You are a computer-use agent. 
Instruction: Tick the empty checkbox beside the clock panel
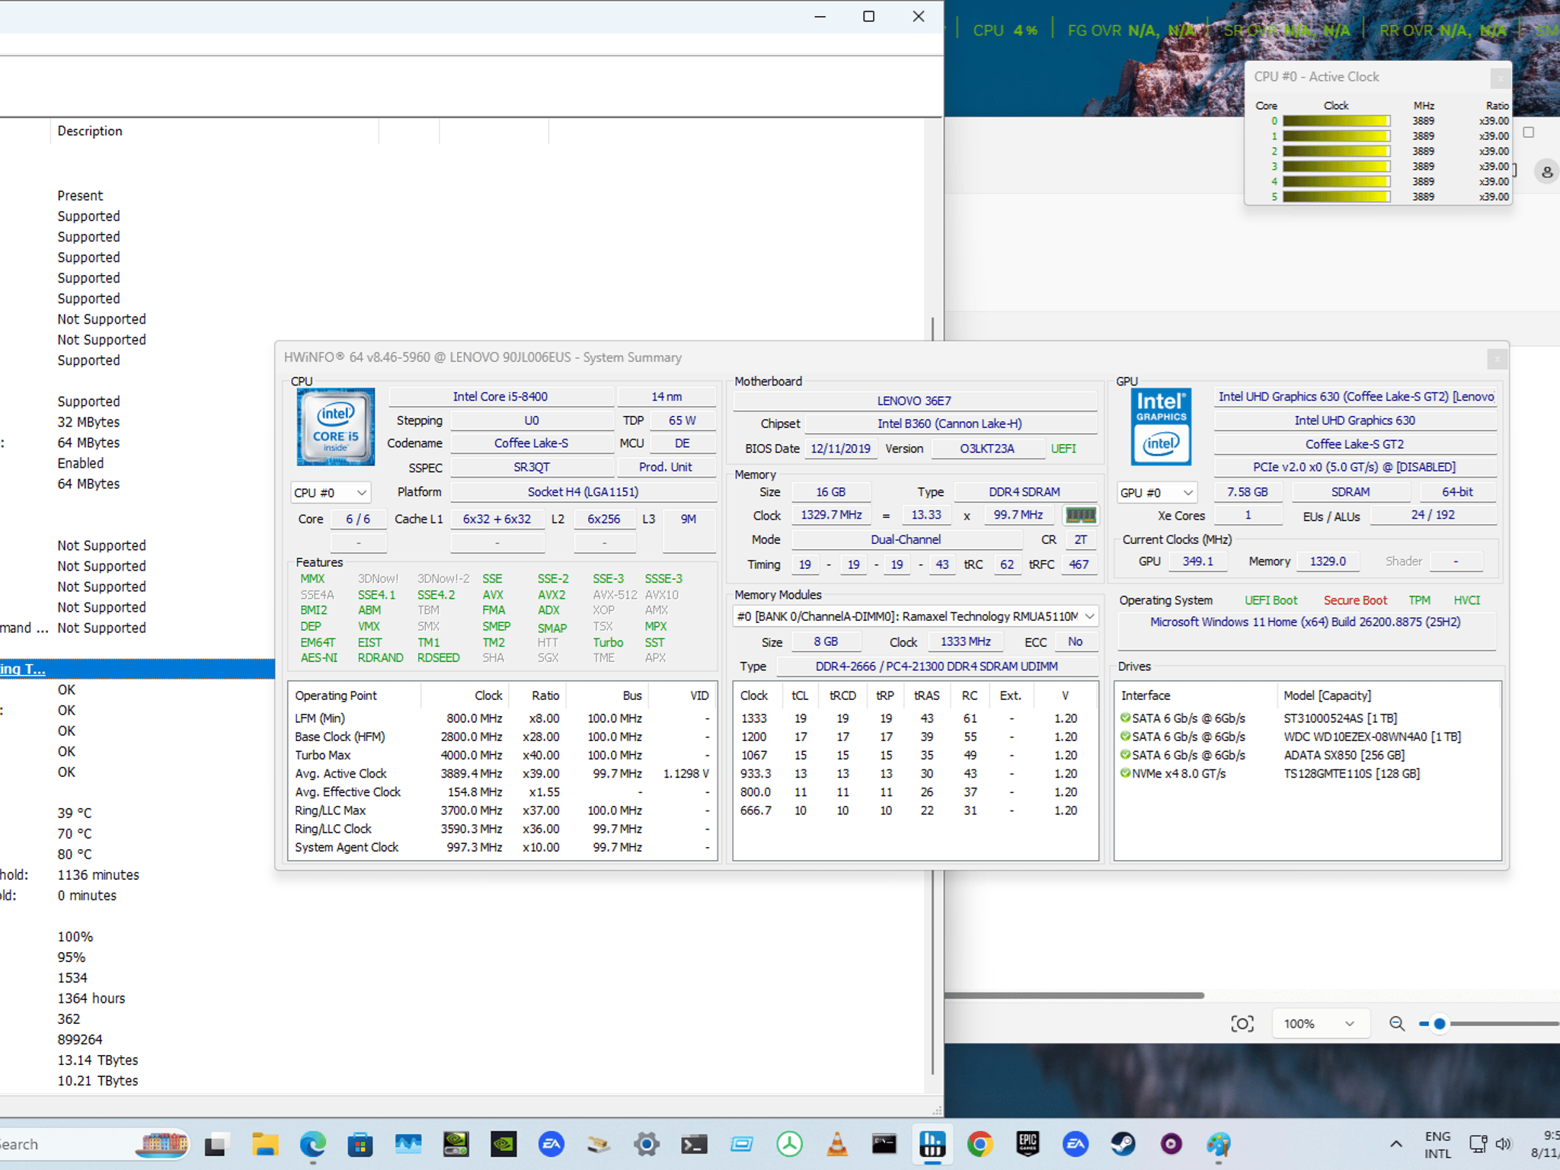[1528, 133]
